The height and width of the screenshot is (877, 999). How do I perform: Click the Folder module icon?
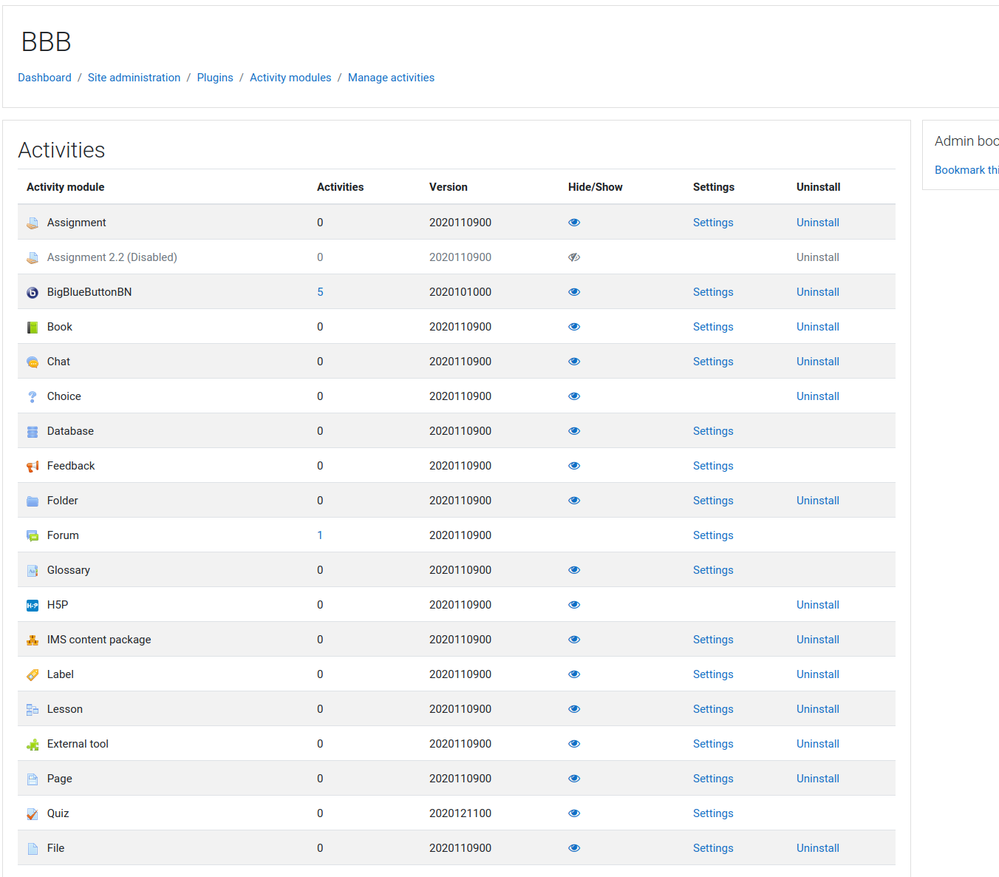33,501
